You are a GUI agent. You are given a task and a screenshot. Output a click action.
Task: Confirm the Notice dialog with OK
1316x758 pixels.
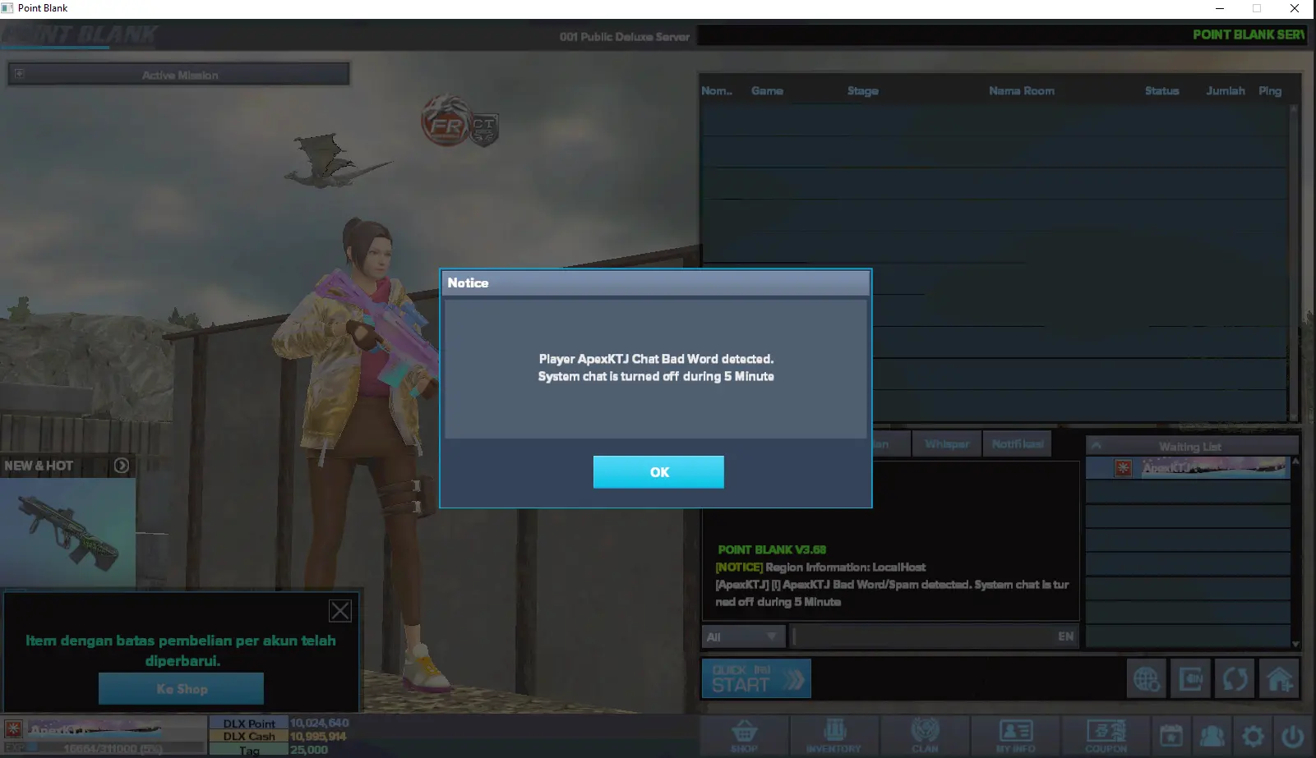658,472
